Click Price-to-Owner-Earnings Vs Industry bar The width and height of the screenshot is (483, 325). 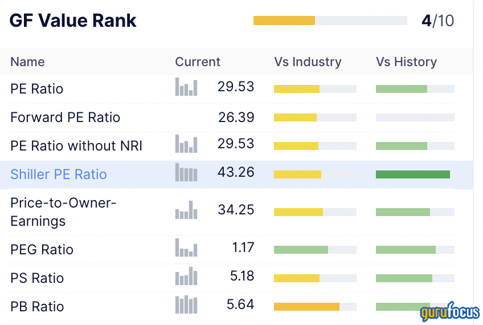315,212
